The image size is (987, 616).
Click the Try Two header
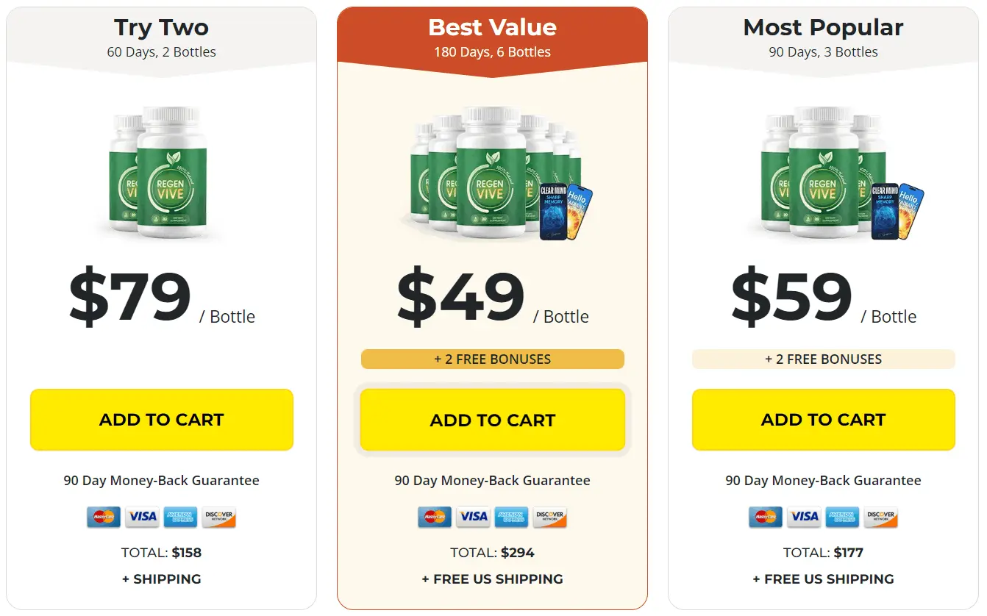tap(162, 37)
